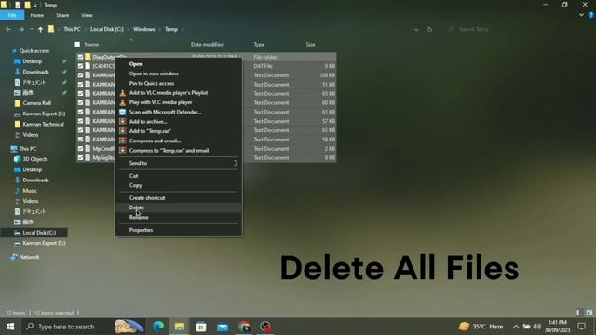Open Mail app from taskbar
Screen dimensions: 596x335
coord(223,327)
